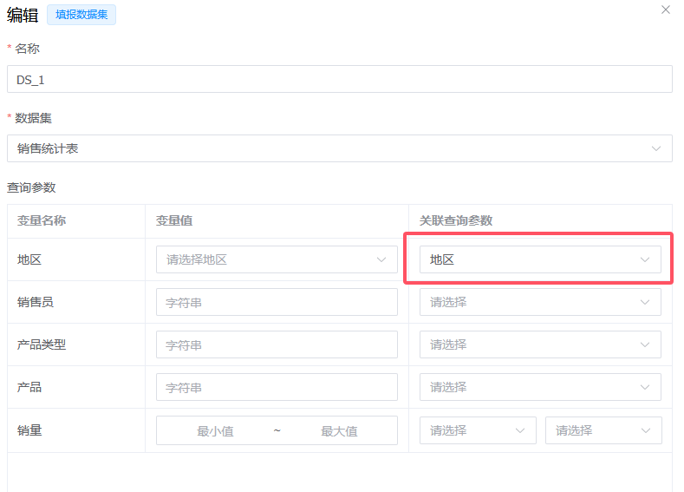Click the 名称 input field containing DS_1
684x492 pixels.
click(x=339, y=79)
